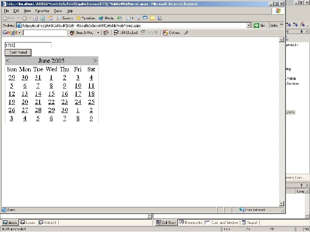Go to the Home page icon
Screen dimensions: 310x232
(50, 18)
